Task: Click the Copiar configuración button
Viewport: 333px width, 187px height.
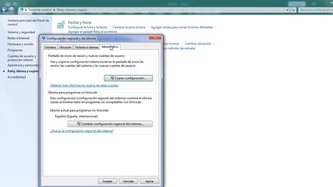Action: pyautogui.click(x=129, y=78)
